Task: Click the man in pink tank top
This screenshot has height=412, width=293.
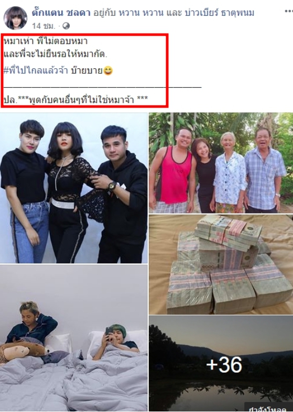Action: click(x=173, y=170)
